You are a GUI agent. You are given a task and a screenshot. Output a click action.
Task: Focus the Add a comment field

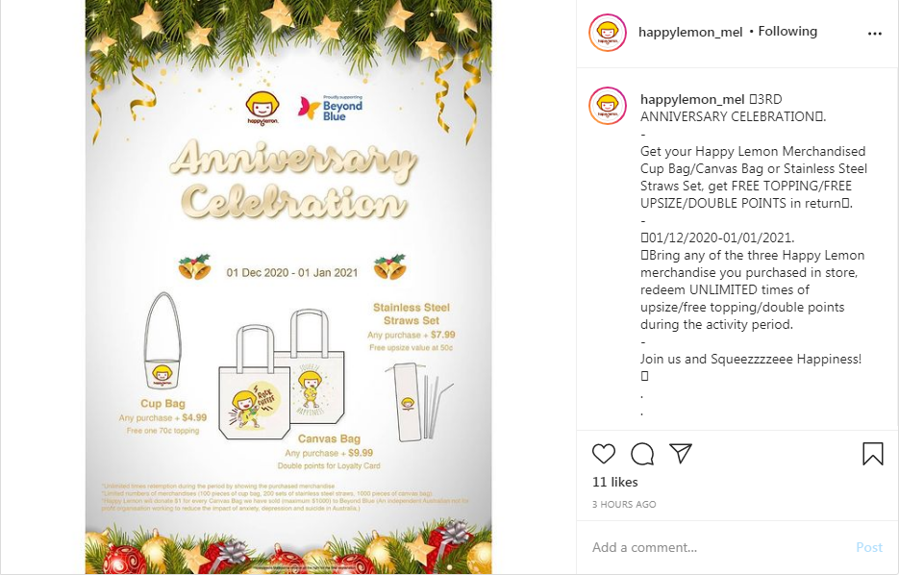[x=716, y=547]
